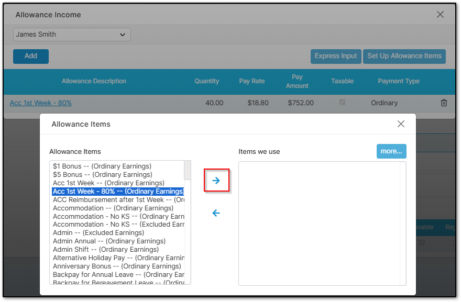The width and height of the screenshot is (461, 302).
Task: Open the Acc 1st Week - 80% link
Action: (40, 103)
